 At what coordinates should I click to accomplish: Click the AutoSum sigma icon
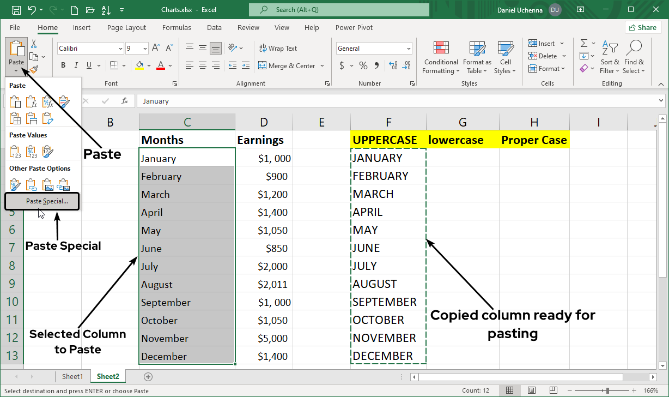[x=584, y=44]
